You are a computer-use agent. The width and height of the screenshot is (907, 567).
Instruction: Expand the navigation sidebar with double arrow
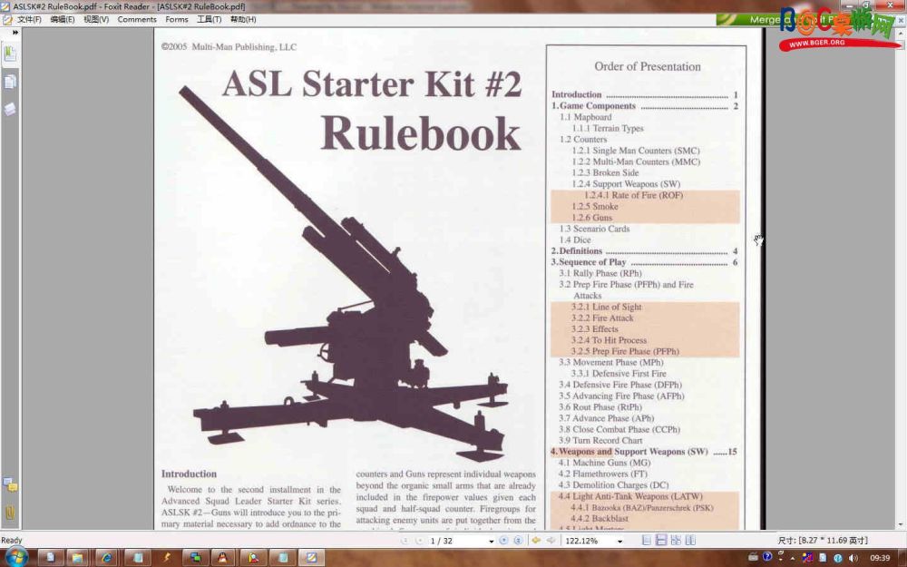click(15, 33)
